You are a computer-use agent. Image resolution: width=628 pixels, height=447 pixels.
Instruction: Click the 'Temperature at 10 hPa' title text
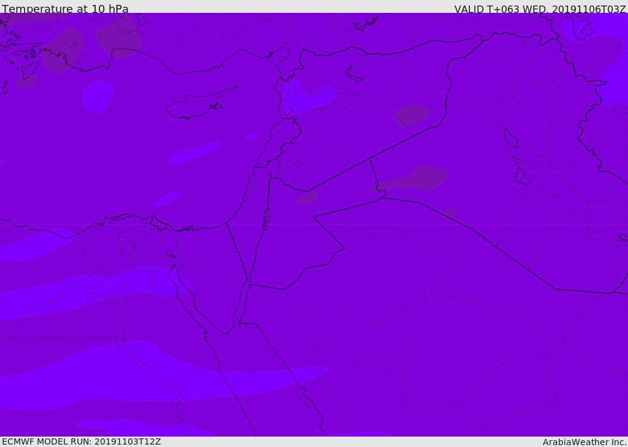pos(65,9)
